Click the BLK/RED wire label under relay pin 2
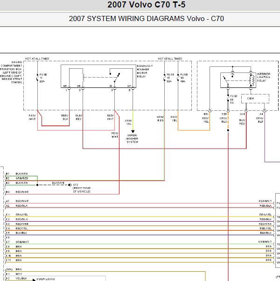Image resolution: width=280 pixels, height=281 pixels. (79, 117)
